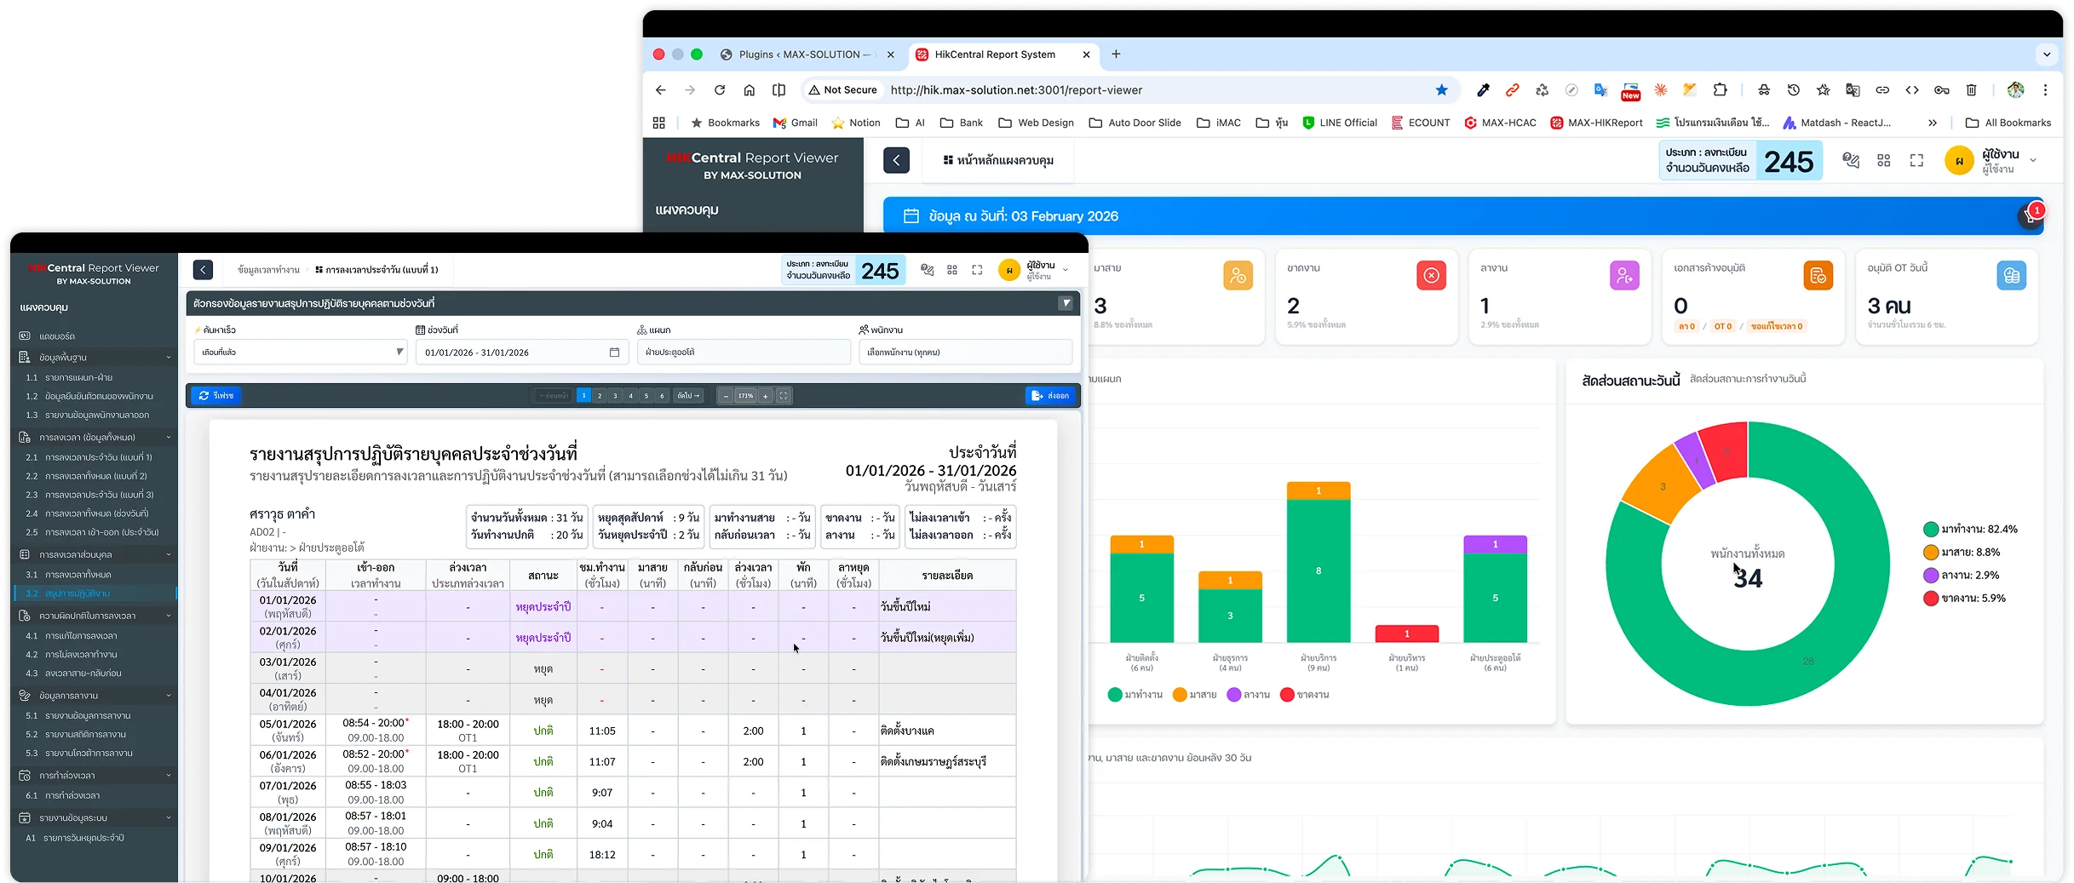
Task: Click the ถัดไป next page button
Action: pyautogui.click(x=688, y=395)
